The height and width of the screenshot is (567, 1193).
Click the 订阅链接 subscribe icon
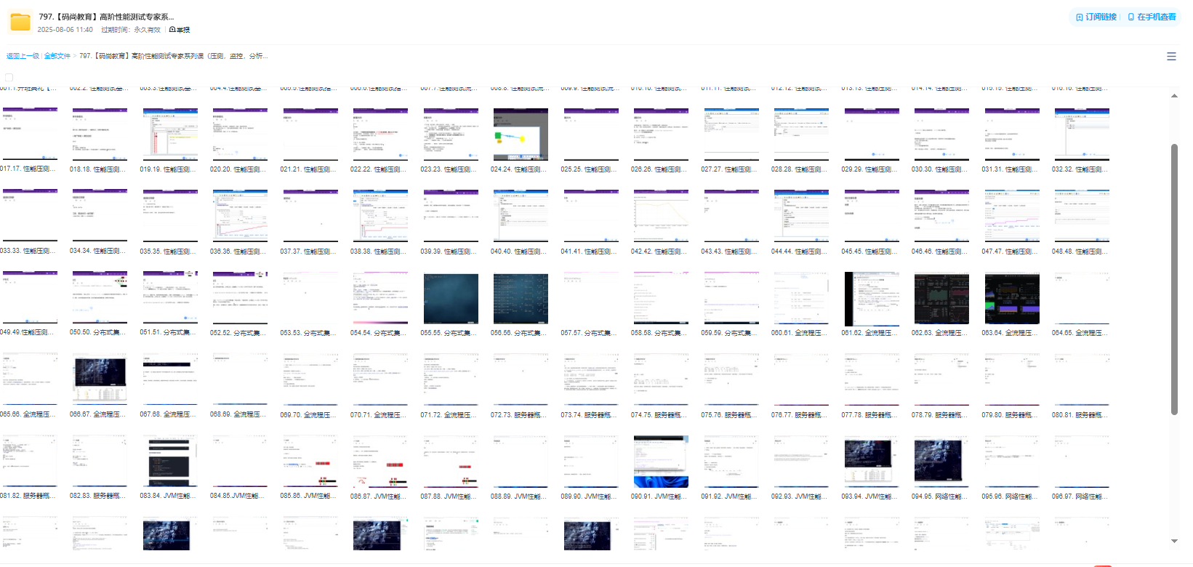click(1080, 17)
